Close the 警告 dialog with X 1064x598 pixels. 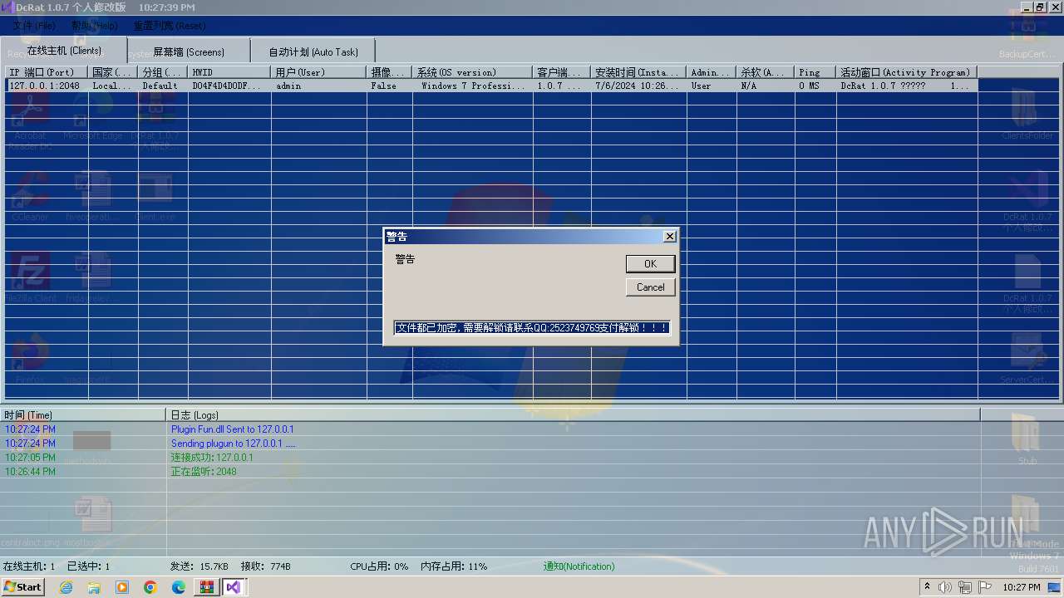click(x=669, y=237)
